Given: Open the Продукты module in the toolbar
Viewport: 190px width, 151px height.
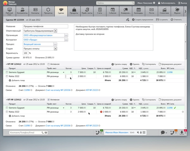Looking at the screenshot, I should [73, 11].
